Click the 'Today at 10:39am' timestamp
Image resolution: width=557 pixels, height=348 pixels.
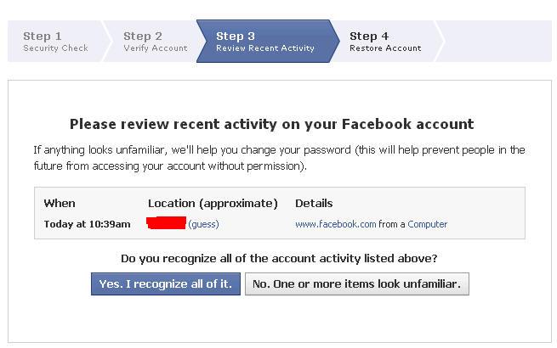pos(87,224)
